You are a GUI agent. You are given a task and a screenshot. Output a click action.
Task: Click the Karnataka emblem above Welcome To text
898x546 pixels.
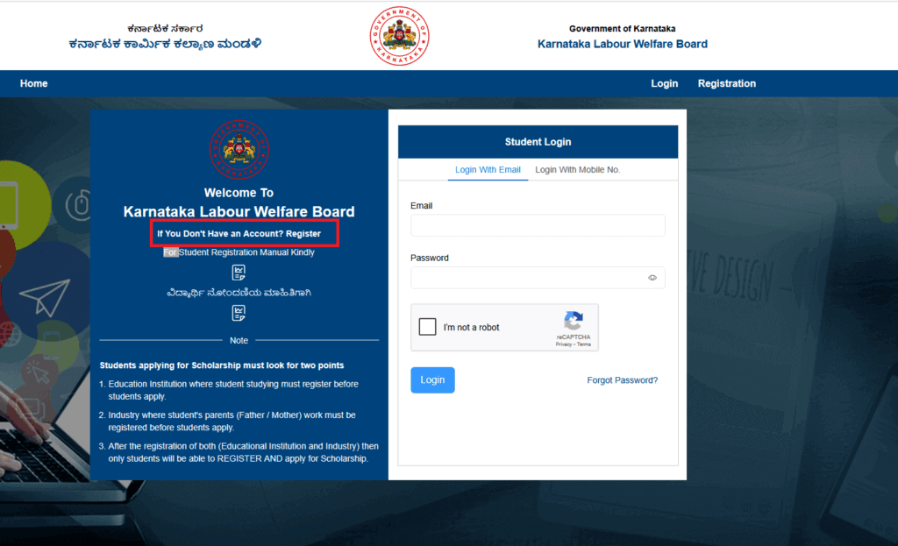(239, 149)
